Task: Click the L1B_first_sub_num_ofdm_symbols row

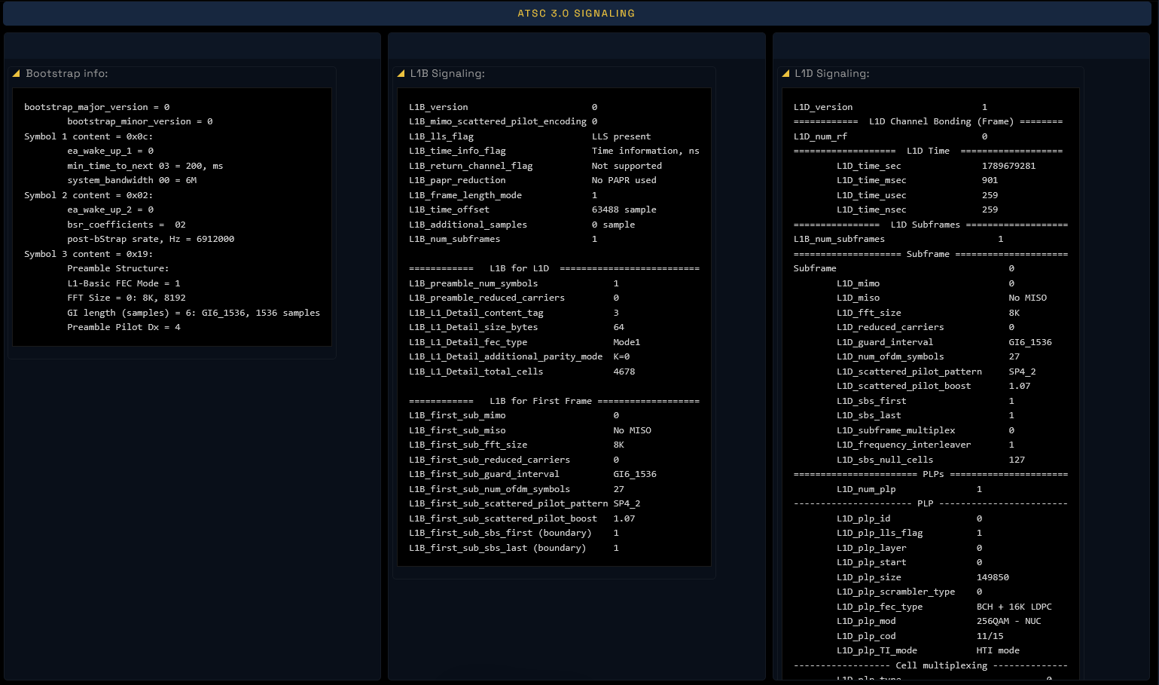Action: pyautogui.click(x=517, y=489)
